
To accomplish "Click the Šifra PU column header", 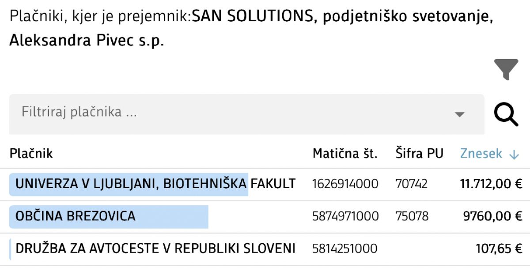I will point(419,154).
